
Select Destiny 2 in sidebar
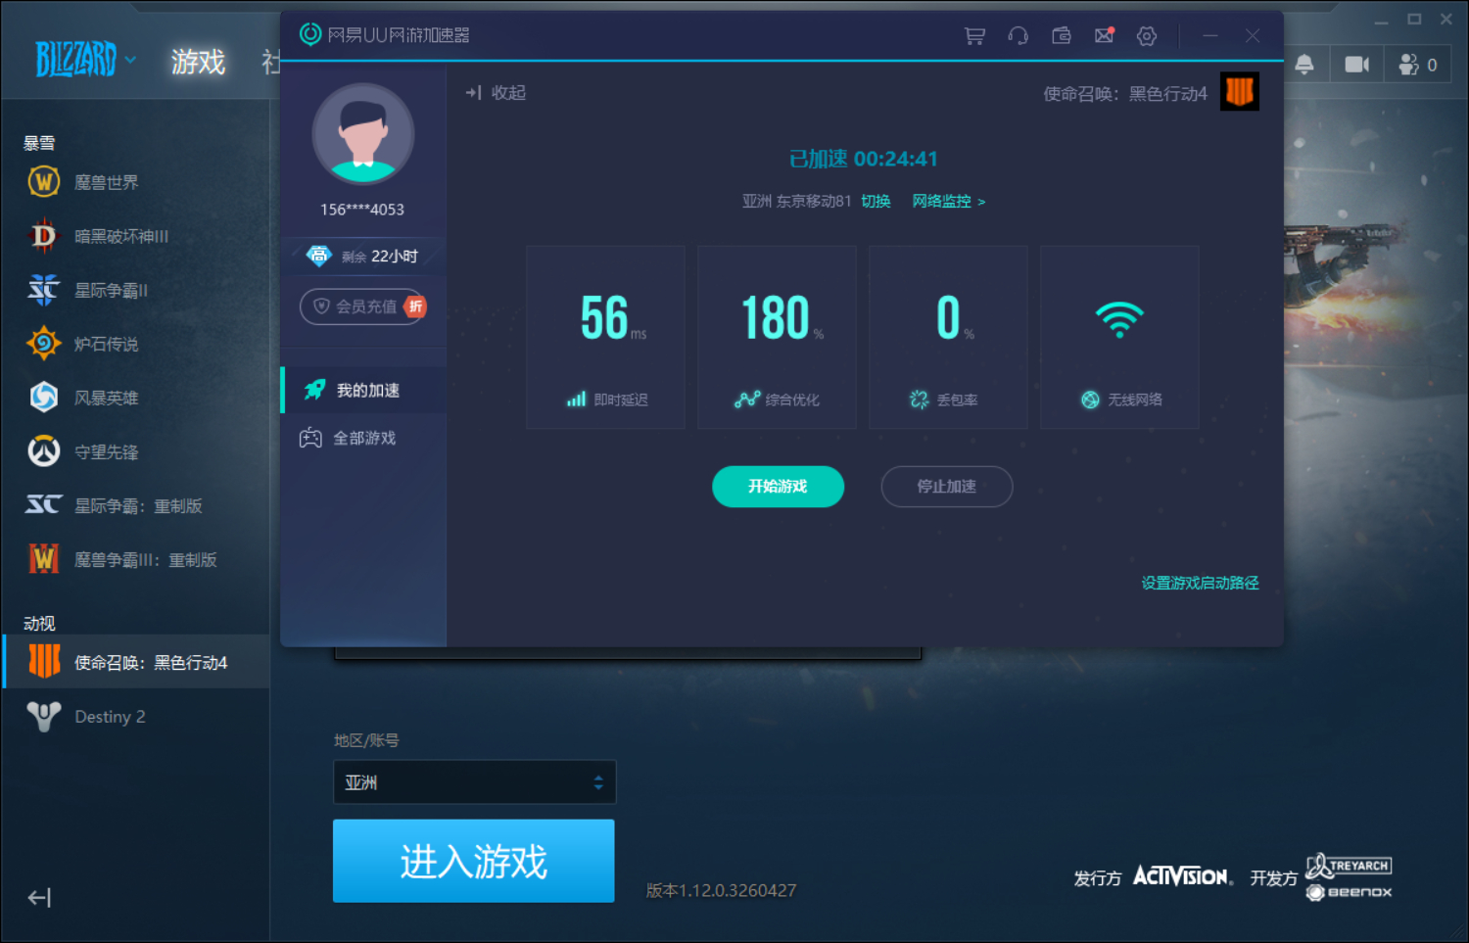[135, 717]
